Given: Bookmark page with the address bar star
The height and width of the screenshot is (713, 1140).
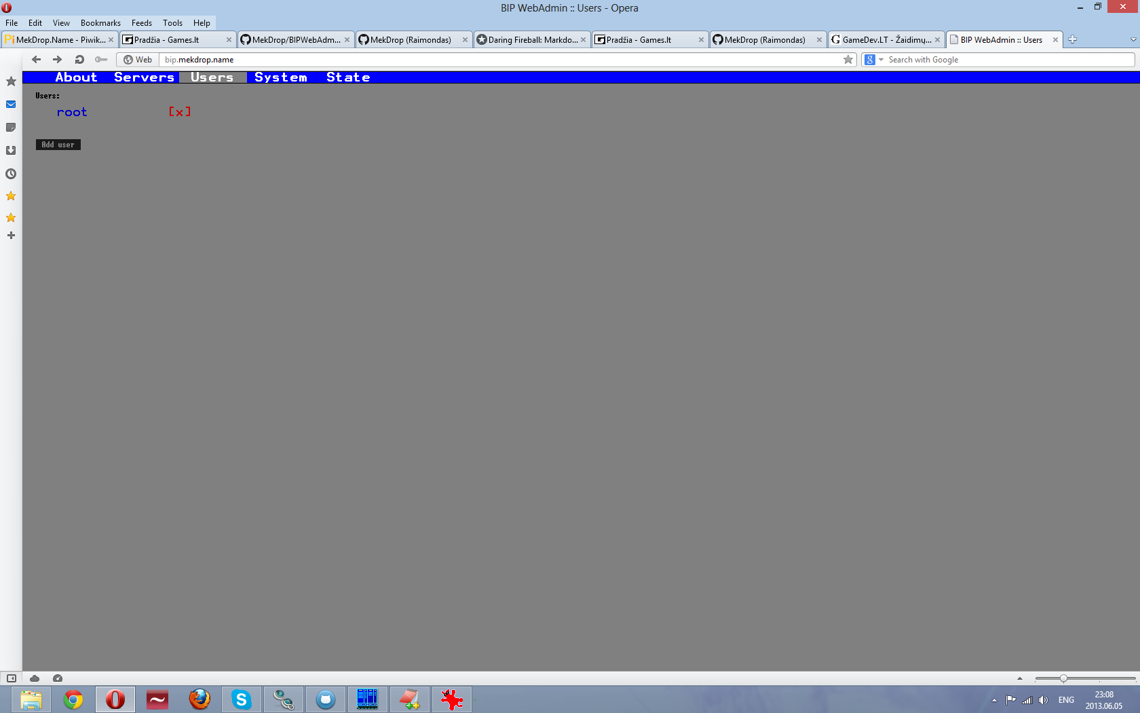Looking at the screenshot, I should click(848, 60).
